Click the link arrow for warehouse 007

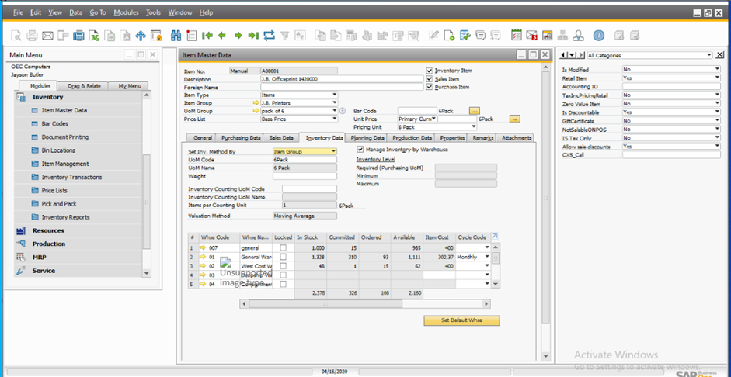(203, 248)
